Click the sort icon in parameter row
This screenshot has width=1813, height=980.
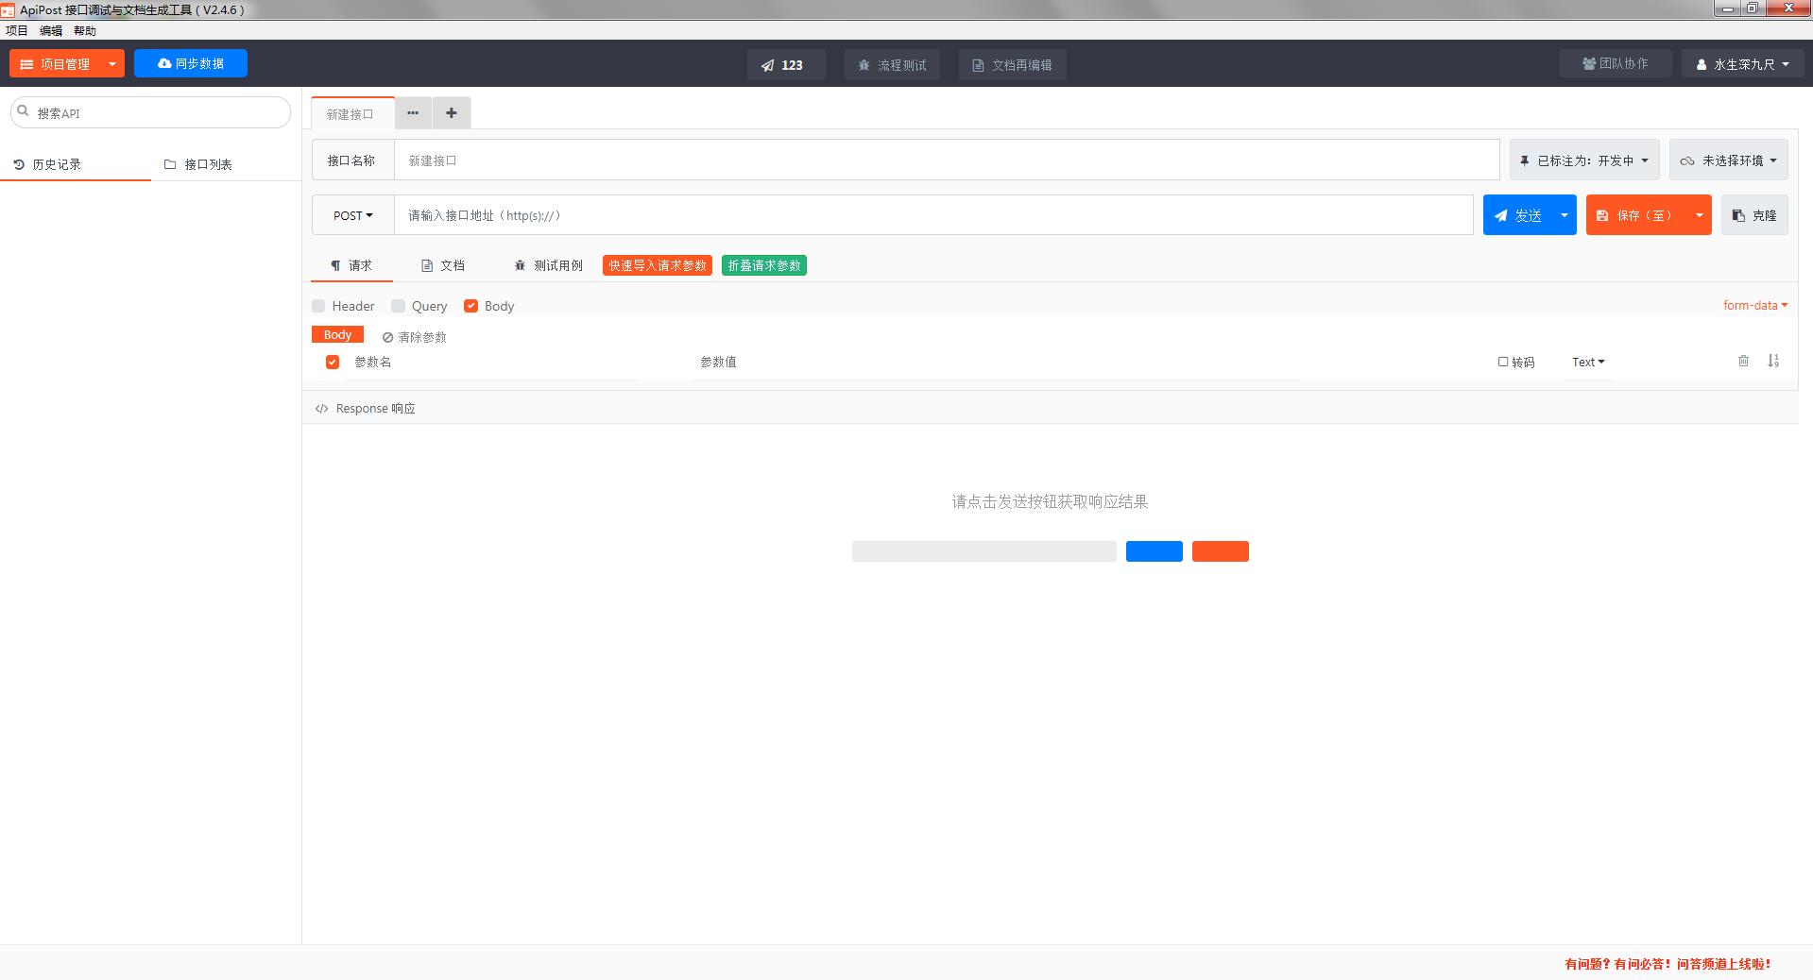pyautogui.click(x=1773, y=361)
